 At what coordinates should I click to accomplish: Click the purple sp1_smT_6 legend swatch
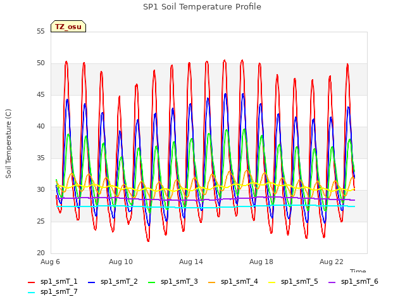click(332, 282)
